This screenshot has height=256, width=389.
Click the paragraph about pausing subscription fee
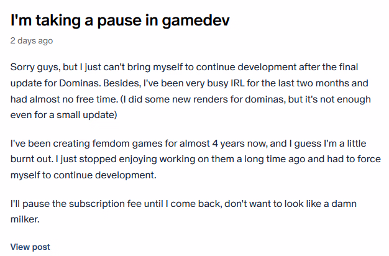[x=183, y=211]
